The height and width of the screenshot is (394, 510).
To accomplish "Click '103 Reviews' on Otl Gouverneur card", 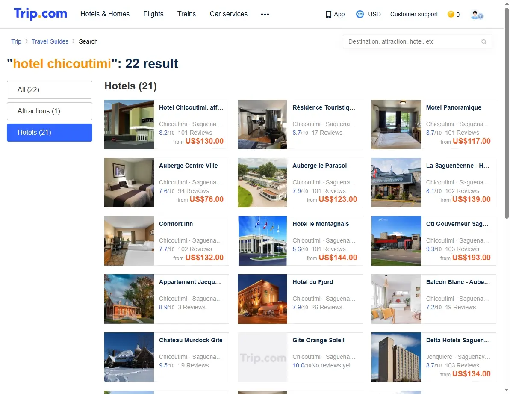I will coord(462,249).
